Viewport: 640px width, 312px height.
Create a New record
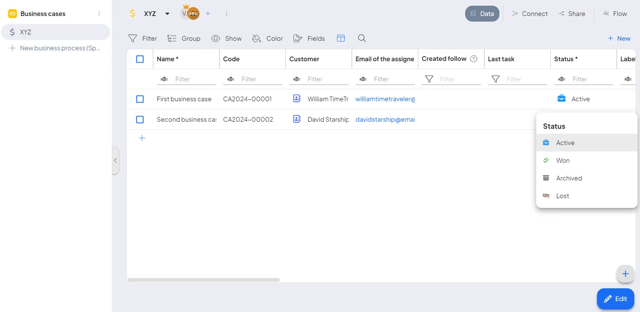coord(619,38)
